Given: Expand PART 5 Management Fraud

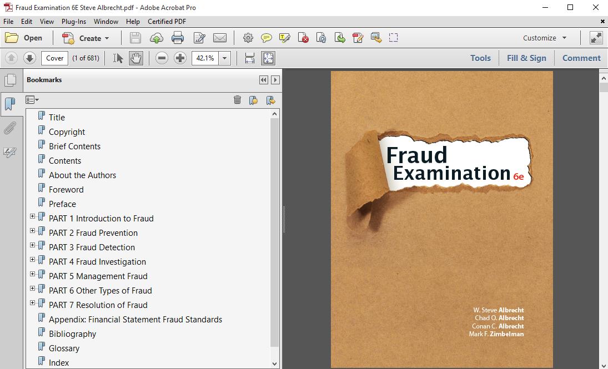Looking at the screenshot, I should click(33, 274).
